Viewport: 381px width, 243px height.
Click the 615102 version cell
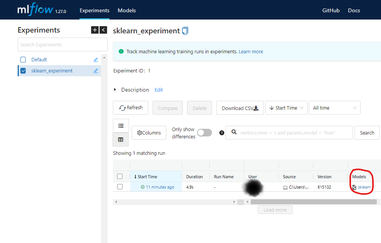coord(324,187)
